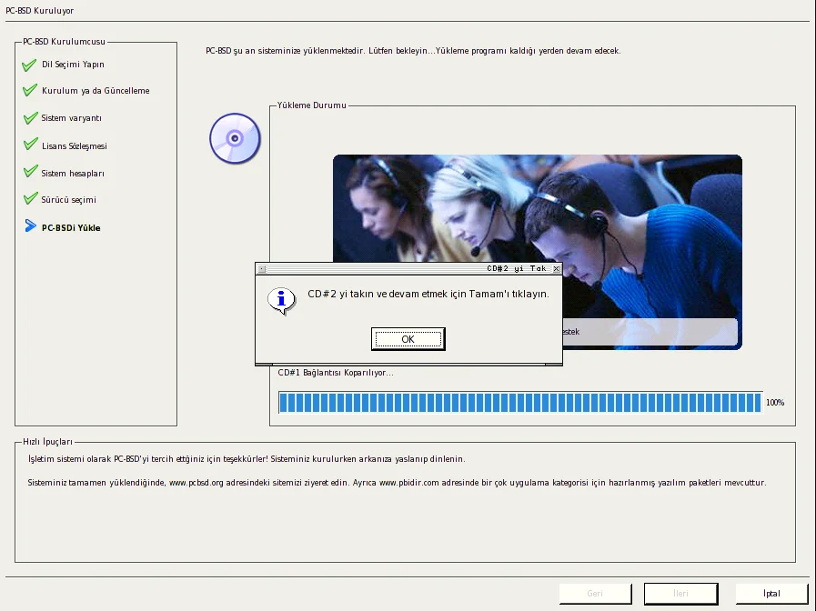The height and width of the screenshot is (611, 816).
Task: Close the CD#2 yi Tak dialog
Action: coord(557,269)
